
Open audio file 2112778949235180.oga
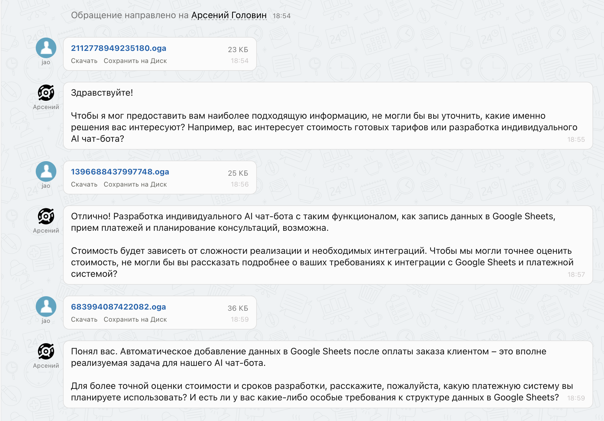(x=118, y=48)
